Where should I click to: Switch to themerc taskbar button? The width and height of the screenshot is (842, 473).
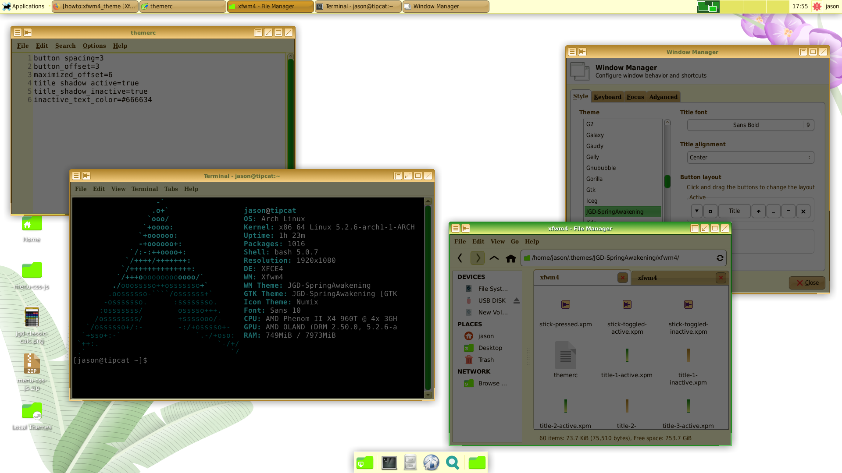coord(183,6)
